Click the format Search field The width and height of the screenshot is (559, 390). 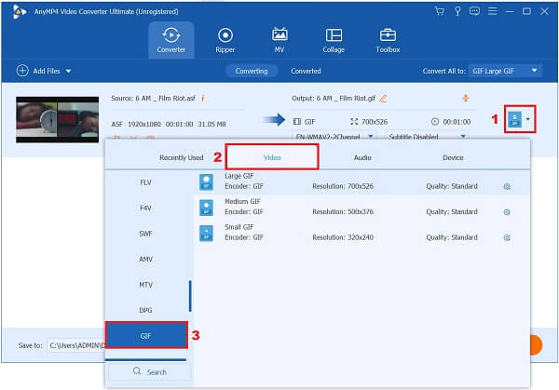[149, 371]
